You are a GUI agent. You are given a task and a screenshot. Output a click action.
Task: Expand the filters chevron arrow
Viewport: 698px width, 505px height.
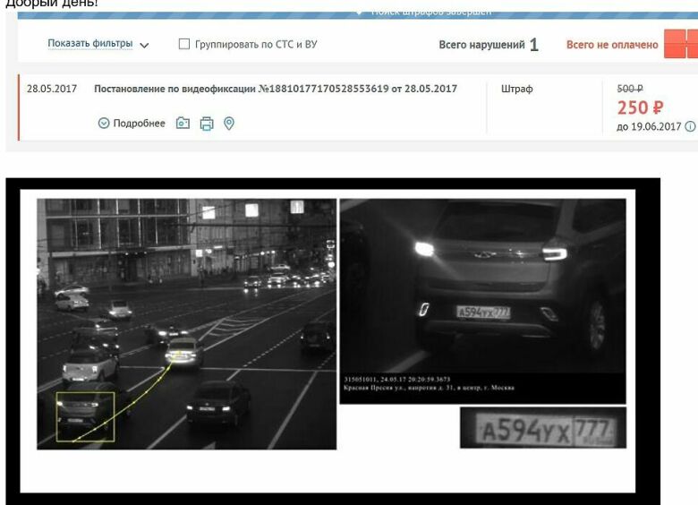point(144,45)
